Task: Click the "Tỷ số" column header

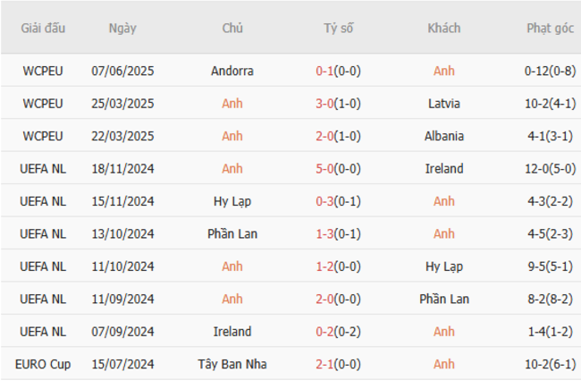Action: tap(338, 28)
